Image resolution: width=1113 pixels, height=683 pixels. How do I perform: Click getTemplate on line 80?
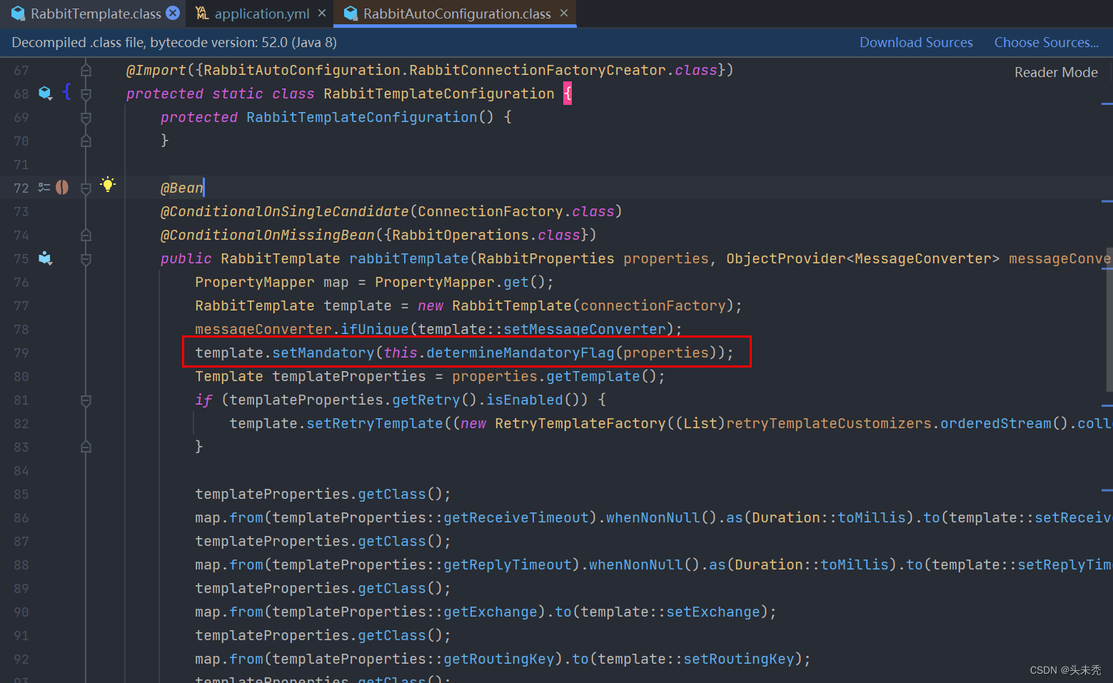pyautogui.click(x=593, y=376)
